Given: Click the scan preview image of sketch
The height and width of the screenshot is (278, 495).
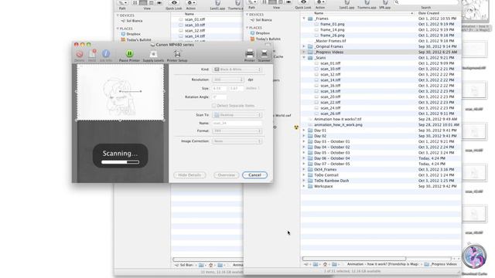Looking at the screenshot, I should click(121, 93).
